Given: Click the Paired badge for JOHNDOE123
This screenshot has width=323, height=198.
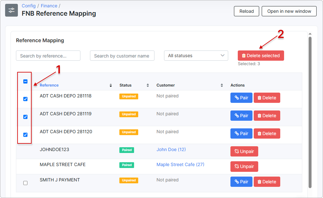Looking at the screenshot, I should click(127, 150).
